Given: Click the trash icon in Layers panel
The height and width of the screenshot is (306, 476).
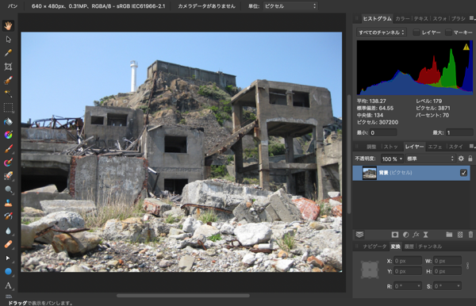Looking at the screenshot, I should coord(470,235).
